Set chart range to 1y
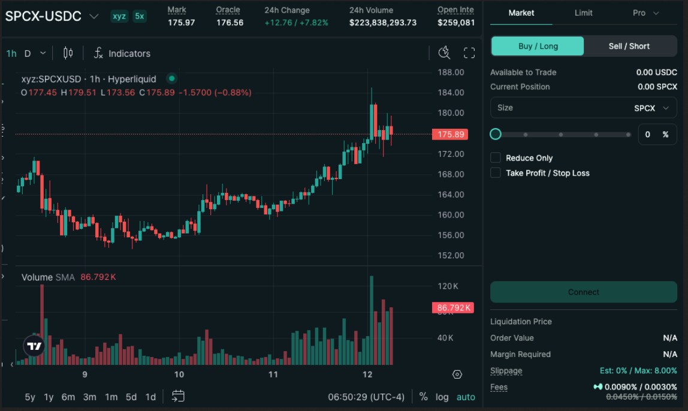The image size is (688, 411). tap(49, 397)
